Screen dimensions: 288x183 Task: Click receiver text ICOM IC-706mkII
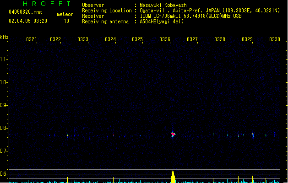coord(160,16)
